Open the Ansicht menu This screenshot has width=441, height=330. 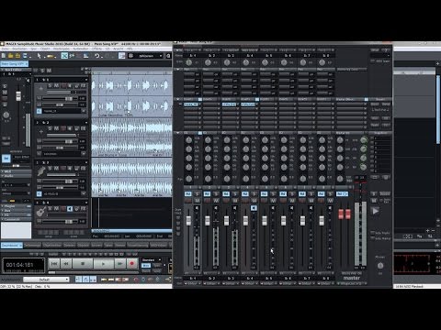118,49
